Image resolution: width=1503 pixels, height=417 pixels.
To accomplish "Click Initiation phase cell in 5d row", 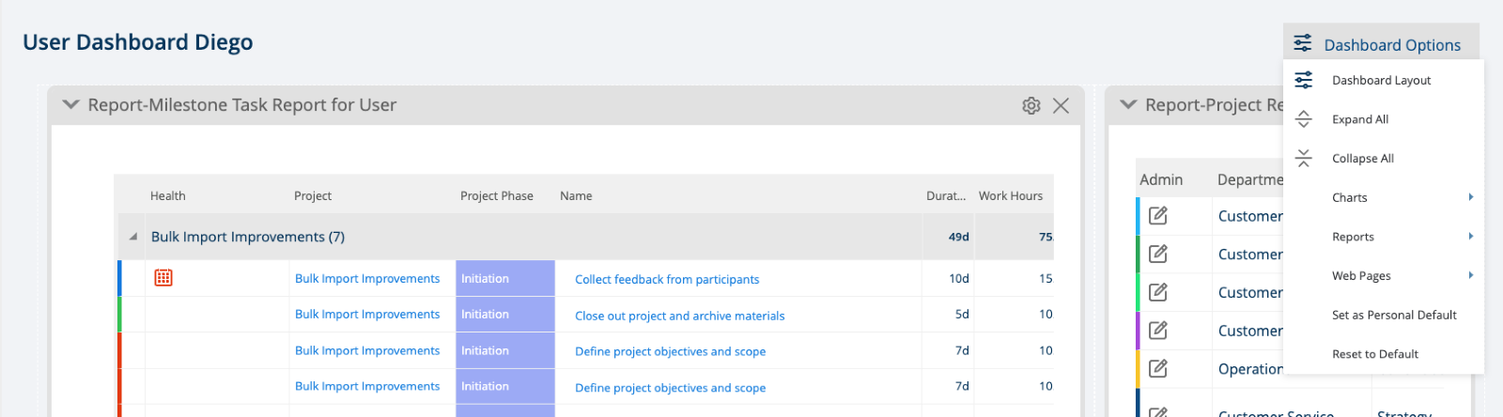I will (x=505, y=315).
